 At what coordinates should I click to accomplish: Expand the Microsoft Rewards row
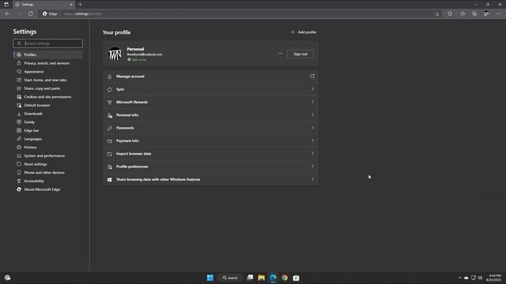click(x=211, y=102)
